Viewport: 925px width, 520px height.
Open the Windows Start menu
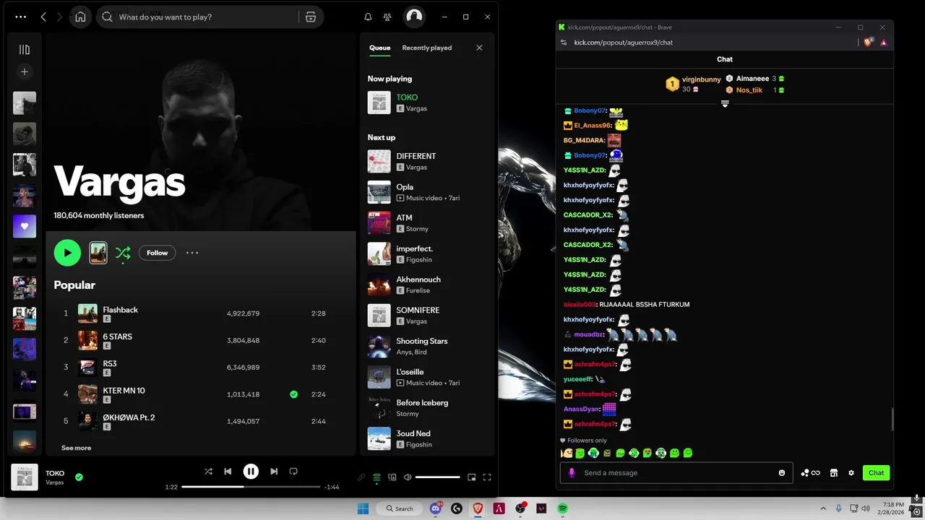pos(362,508)
